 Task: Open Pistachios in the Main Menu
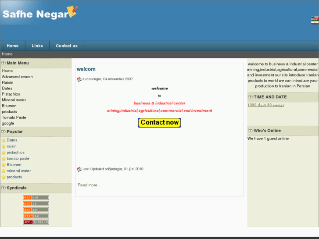pyautogui.click(x=11, y=94)
